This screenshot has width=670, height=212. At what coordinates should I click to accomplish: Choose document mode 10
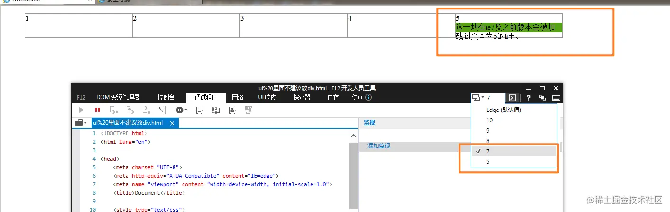(x=514, y=120)
